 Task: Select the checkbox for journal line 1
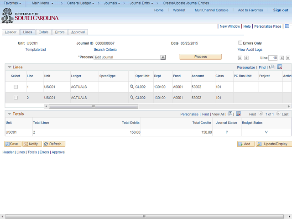click(x=16, y=87)
